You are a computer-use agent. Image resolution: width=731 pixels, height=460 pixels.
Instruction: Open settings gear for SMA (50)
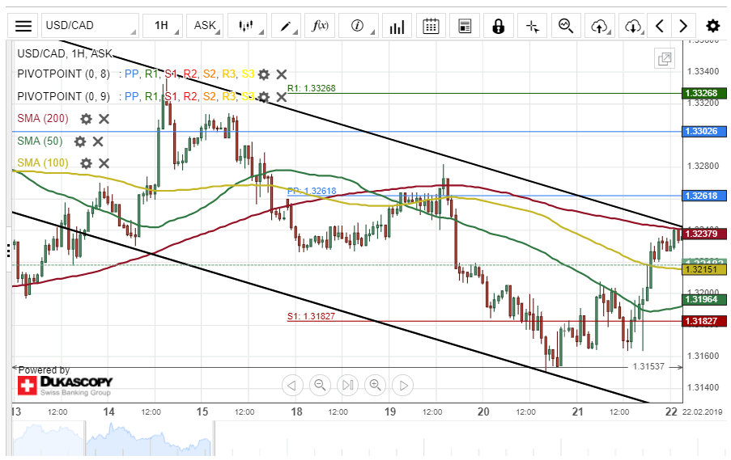pos(79,141)
